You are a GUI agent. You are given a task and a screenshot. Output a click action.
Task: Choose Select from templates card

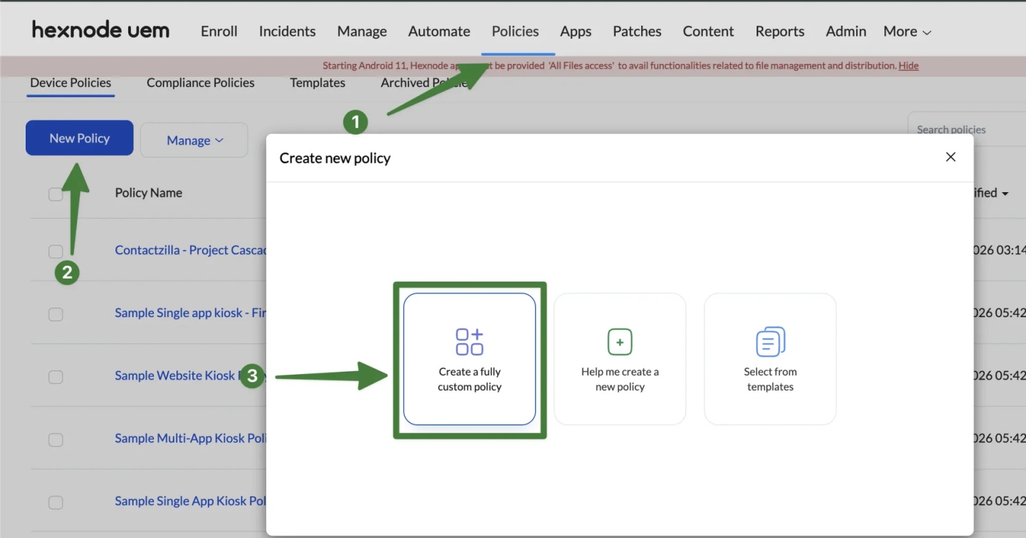point(770,359)
